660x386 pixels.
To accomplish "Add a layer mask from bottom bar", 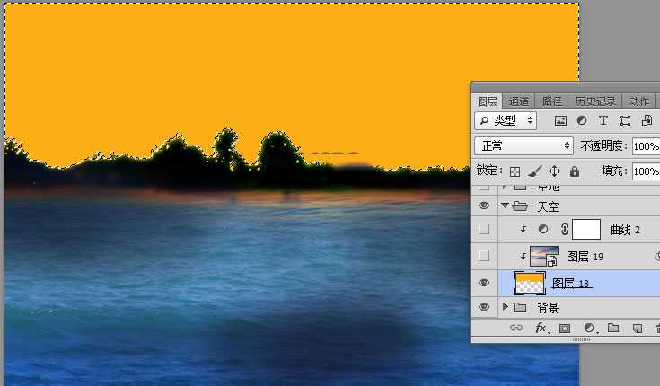I will [565, 329].
